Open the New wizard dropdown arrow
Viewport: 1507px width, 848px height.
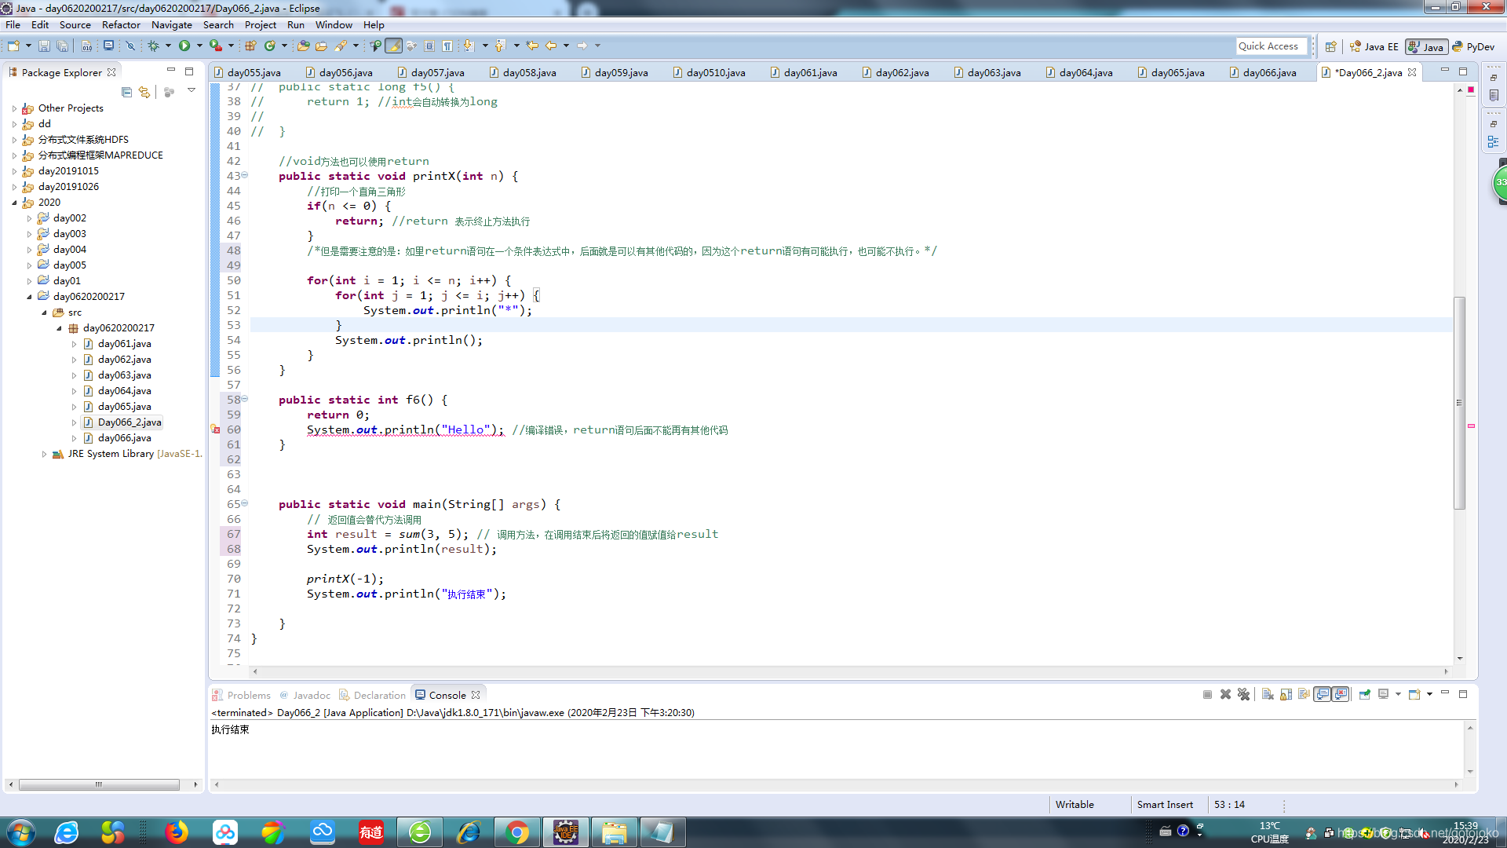click(28, 46)
